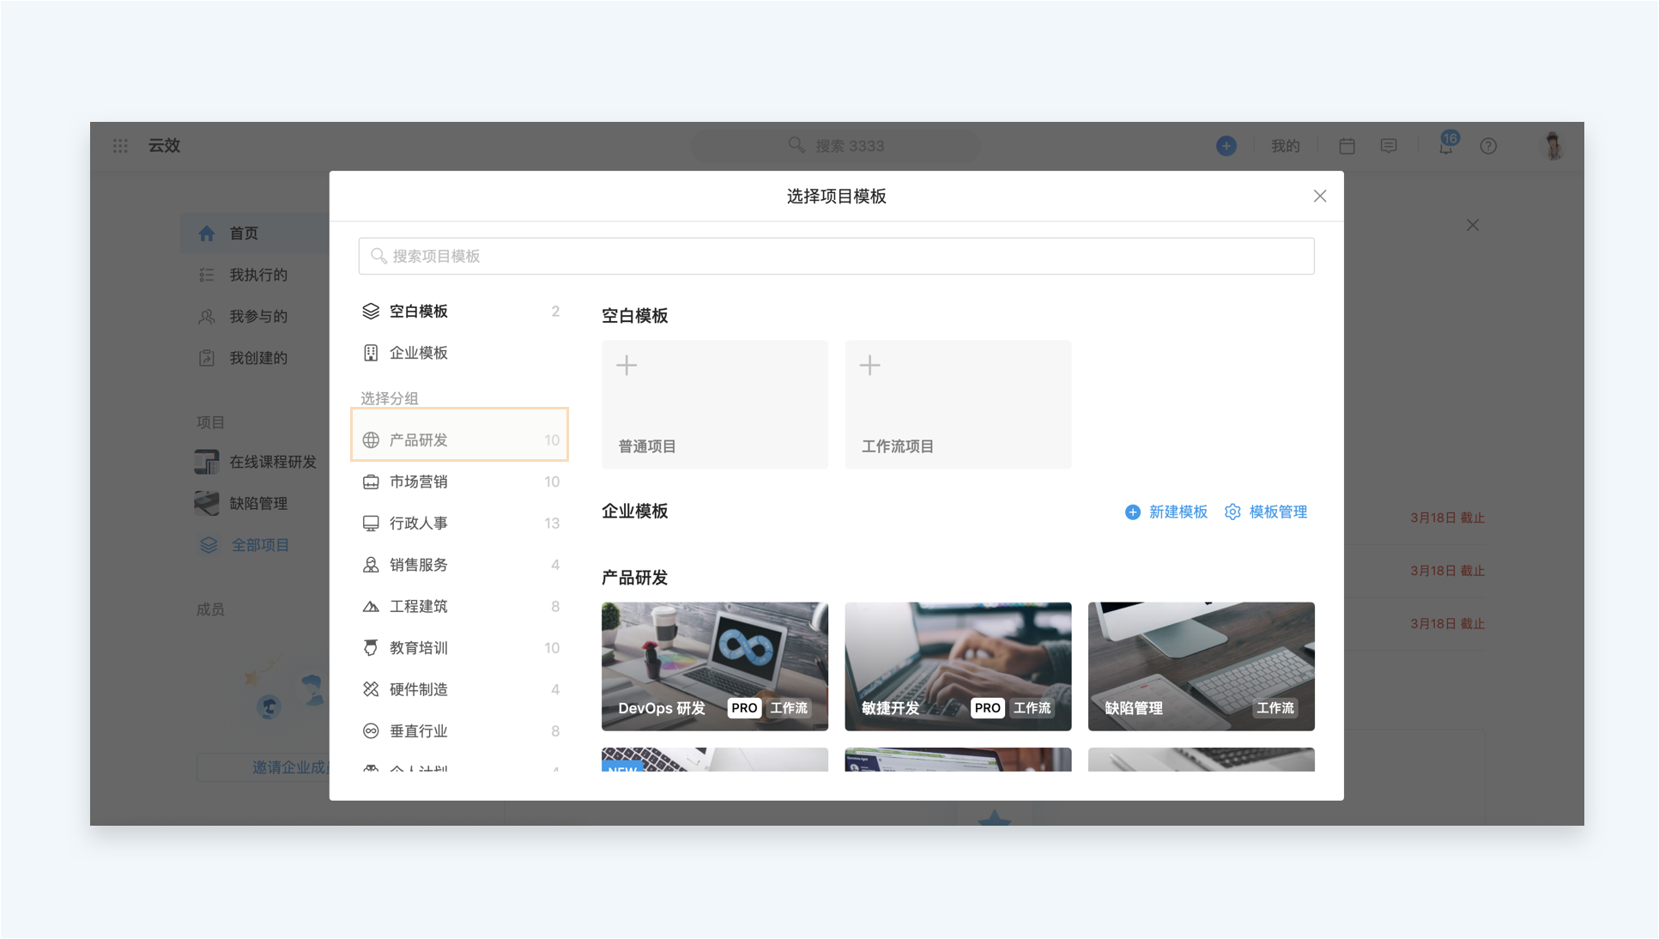The image size is (1659, 939).
Task: Open 模板管理 settings link
Action: coord(1267,512)
